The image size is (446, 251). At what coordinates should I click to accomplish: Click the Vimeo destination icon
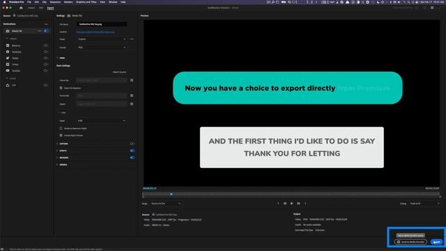[8, 64]
